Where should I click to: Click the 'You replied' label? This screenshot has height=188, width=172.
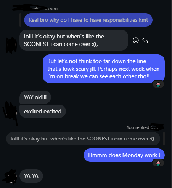138,127
